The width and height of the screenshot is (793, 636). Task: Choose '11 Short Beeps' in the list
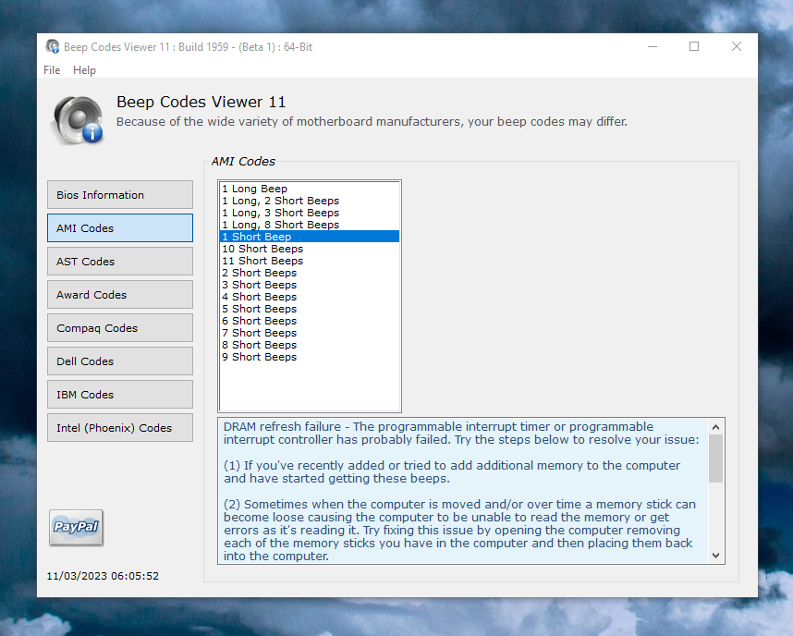310,261
